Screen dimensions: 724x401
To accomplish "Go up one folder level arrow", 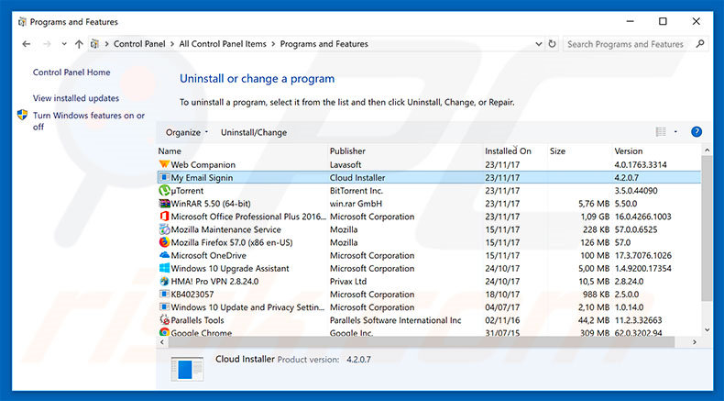I will [x=79, y=44].
